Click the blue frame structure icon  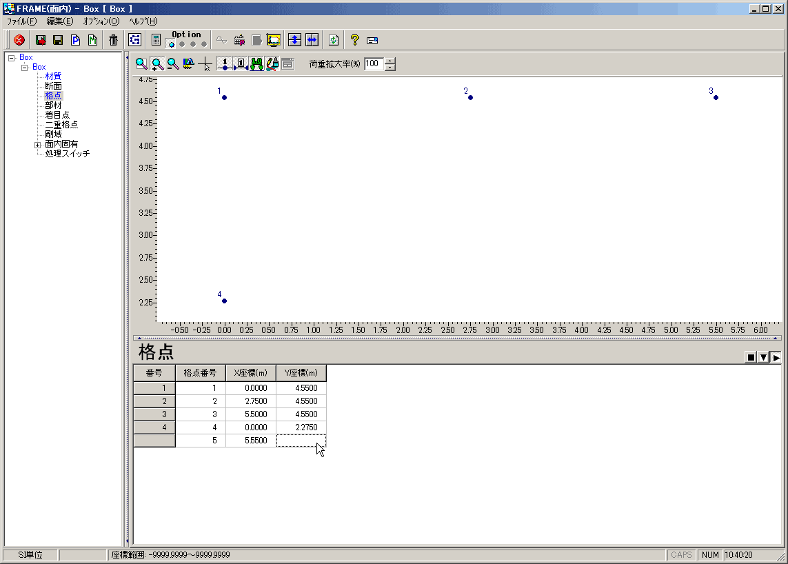click(134, 40)
